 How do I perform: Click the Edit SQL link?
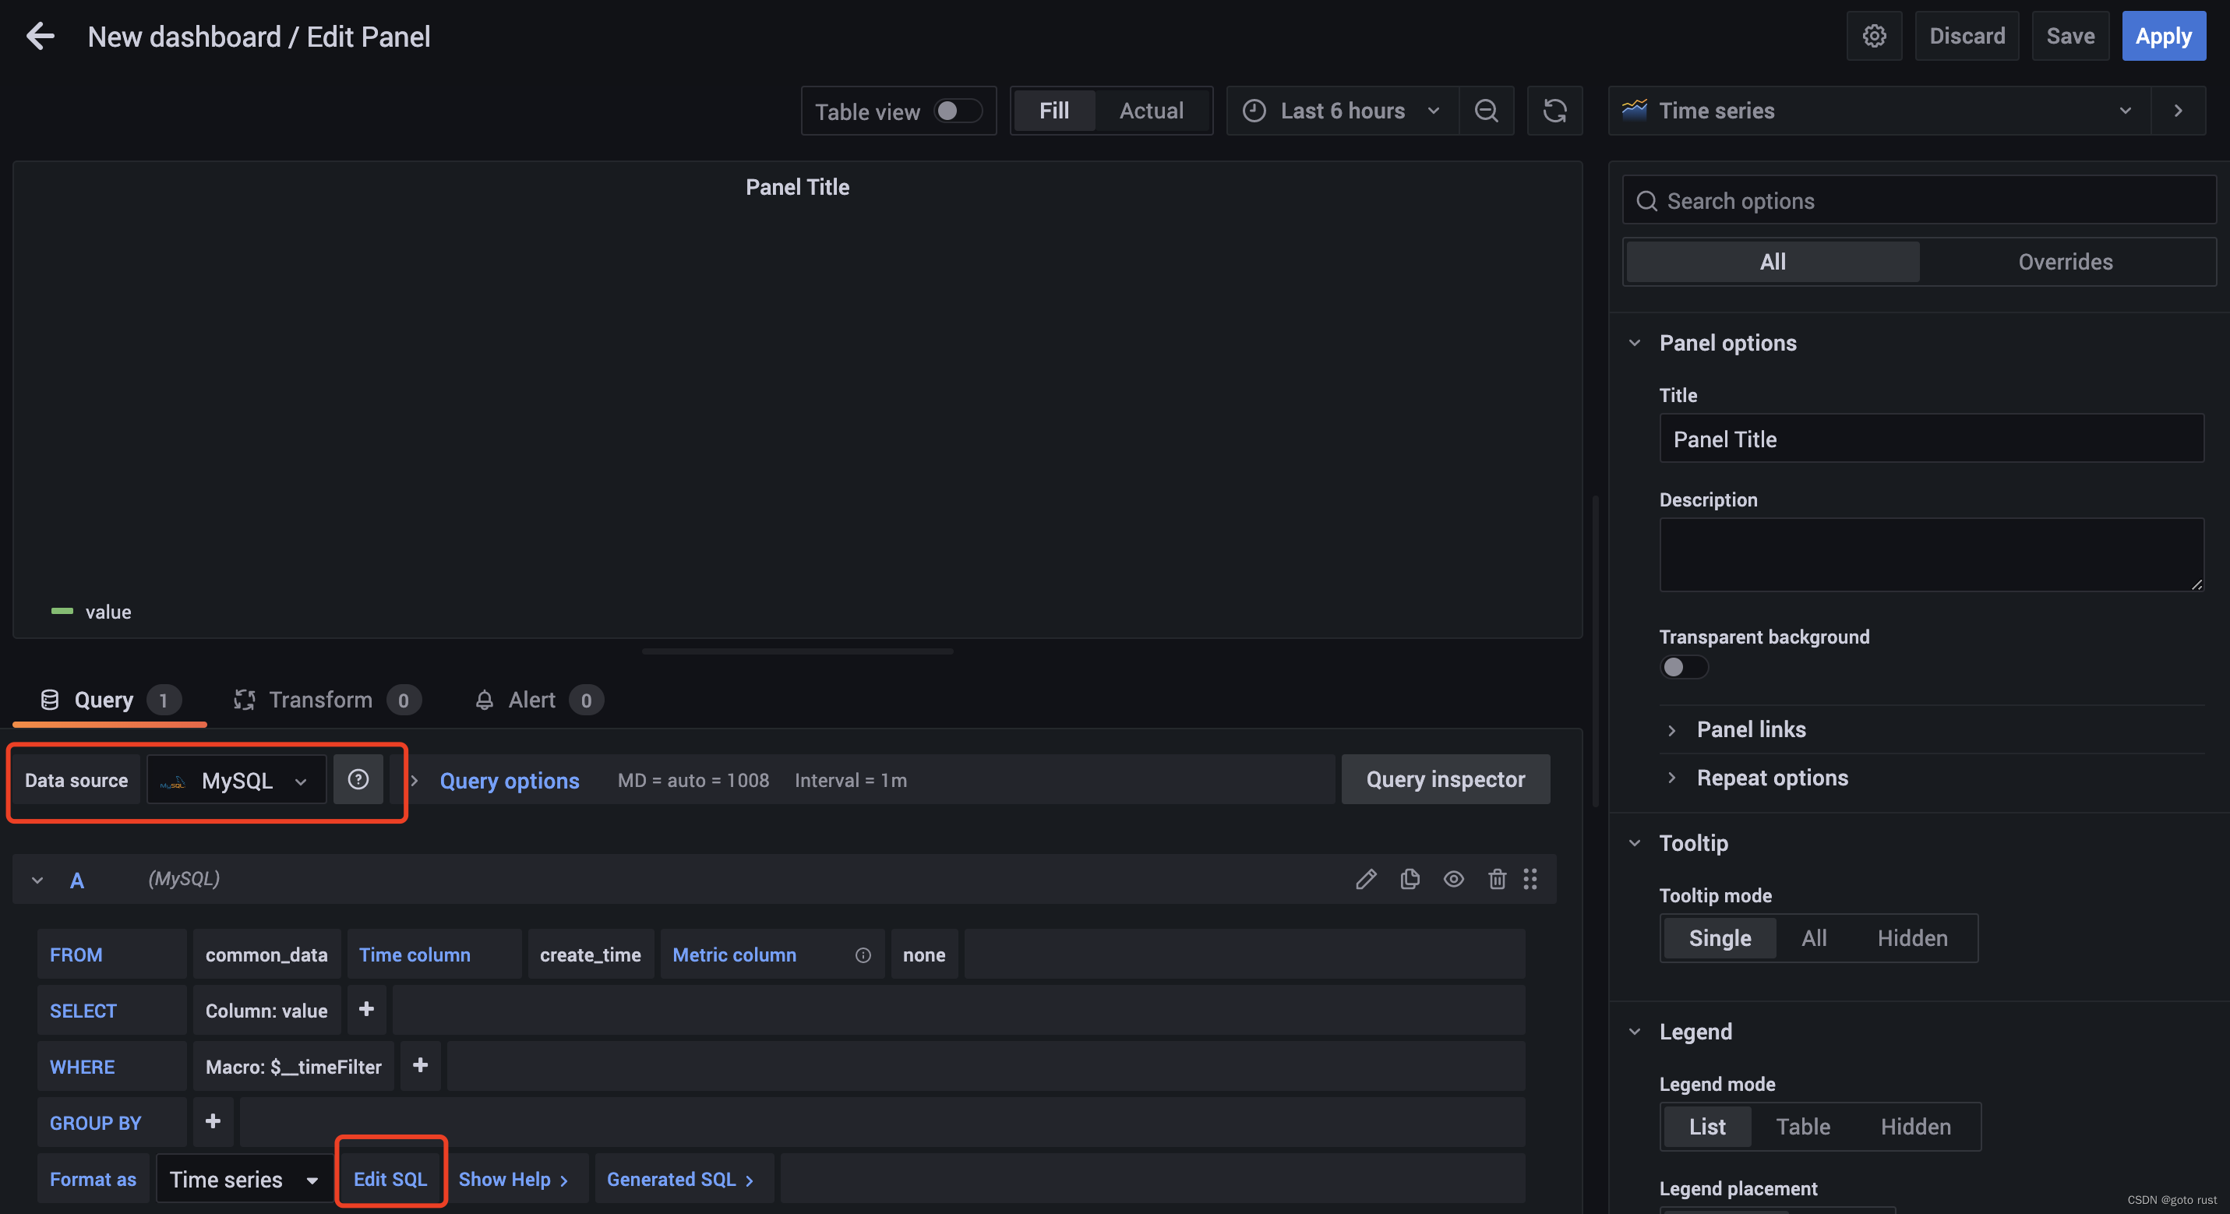pos(390,1178)
